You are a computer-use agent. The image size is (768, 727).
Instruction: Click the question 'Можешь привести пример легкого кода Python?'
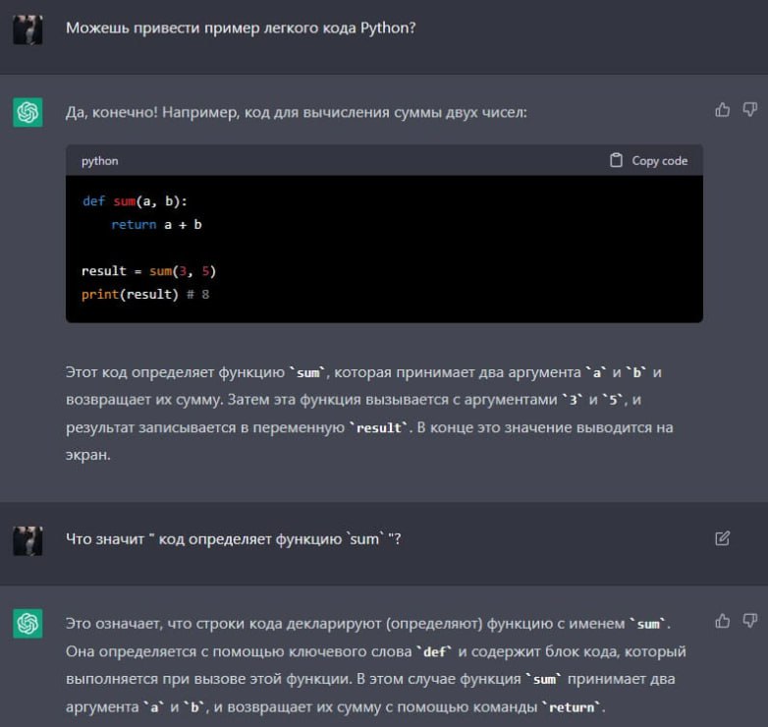tap(241, 28)
